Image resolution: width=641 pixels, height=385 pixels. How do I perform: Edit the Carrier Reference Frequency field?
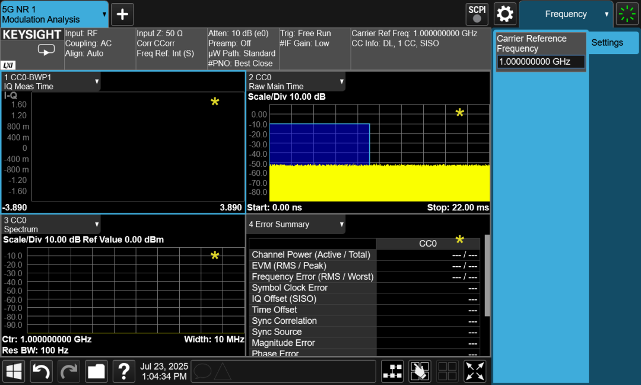click(x=541, y=62)
